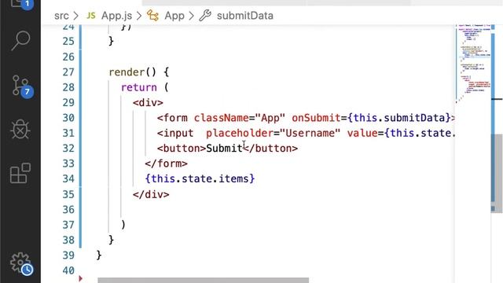This screenshot has height=283, width=503.
Task: Click the "App" string on line 30
Action: click(x=270, y=118)
